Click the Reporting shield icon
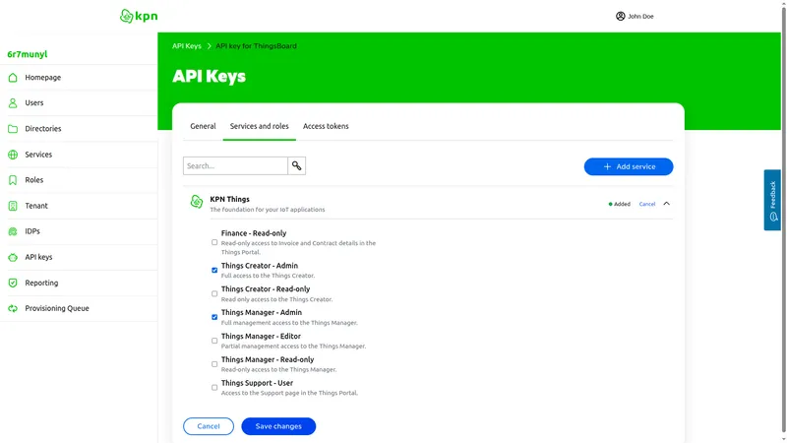Image resolution: width=787 pixels, height=443 pixels. (x=13, y=283)
